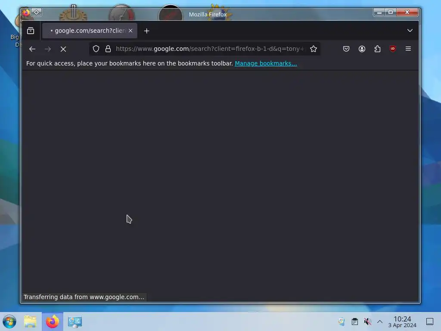The width and height of the screenshot is (441, 331).
Task: Select the google.com/search tab
Action: 90,31
